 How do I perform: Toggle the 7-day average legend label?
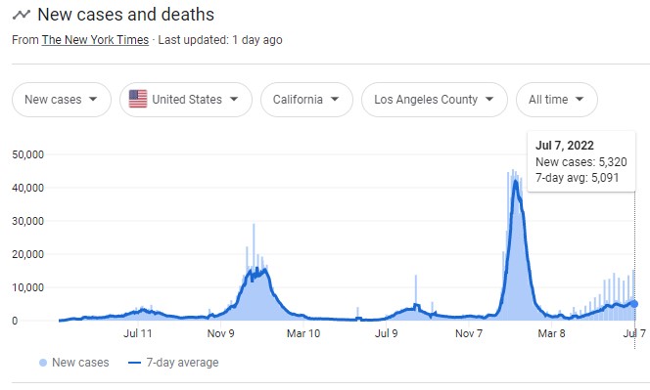[182, 363]
